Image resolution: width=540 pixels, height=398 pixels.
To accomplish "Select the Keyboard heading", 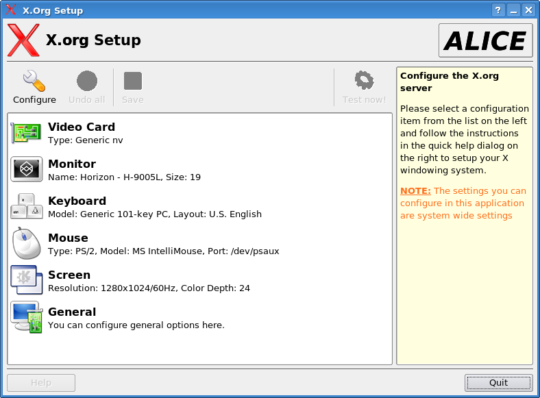I will [77, 201].
